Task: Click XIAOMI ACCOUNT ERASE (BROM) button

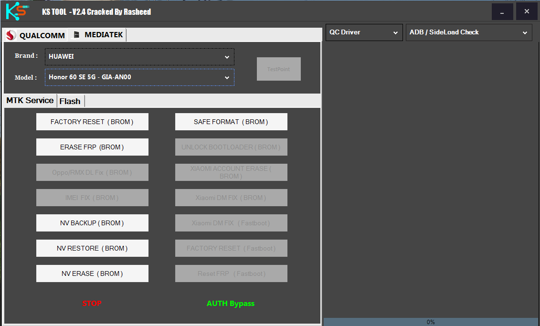Action: click(x=231, y=172)
